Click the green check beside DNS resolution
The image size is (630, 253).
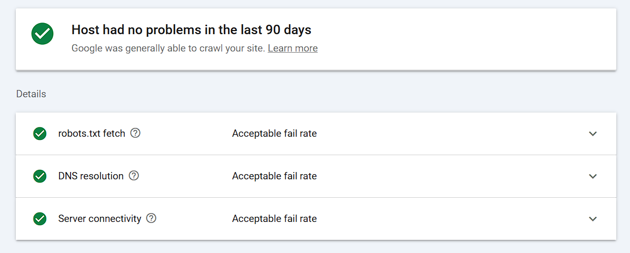click(x=40, y=176)
